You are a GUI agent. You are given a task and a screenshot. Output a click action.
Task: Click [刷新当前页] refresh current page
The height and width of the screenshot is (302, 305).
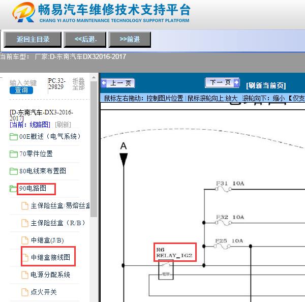266,85
